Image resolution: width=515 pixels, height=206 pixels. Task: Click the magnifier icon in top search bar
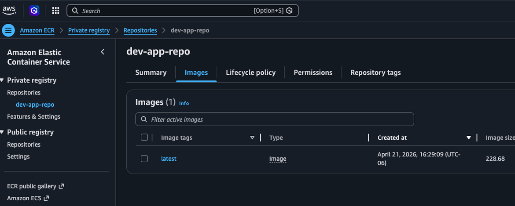pos(75,11)
